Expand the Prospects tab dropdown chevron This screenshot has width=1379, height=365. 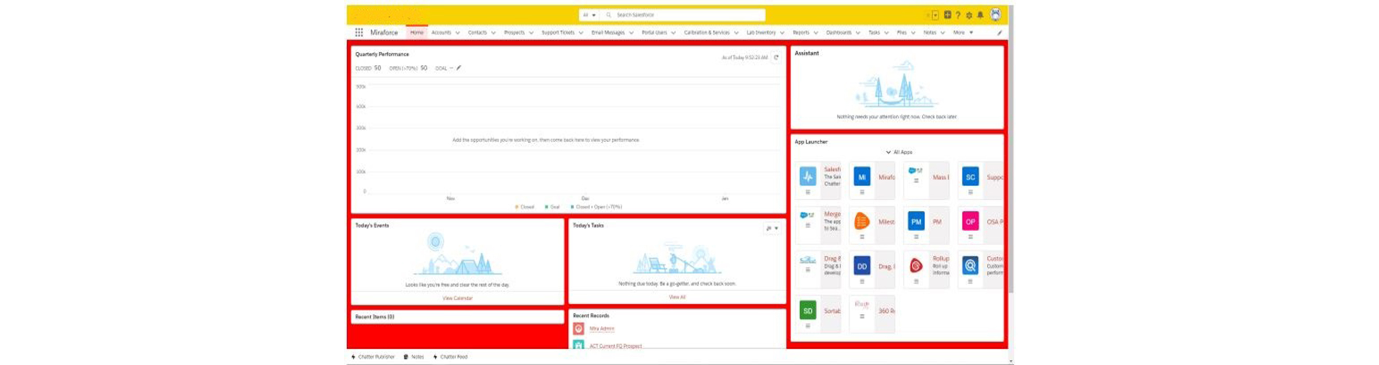pos(531,32)
